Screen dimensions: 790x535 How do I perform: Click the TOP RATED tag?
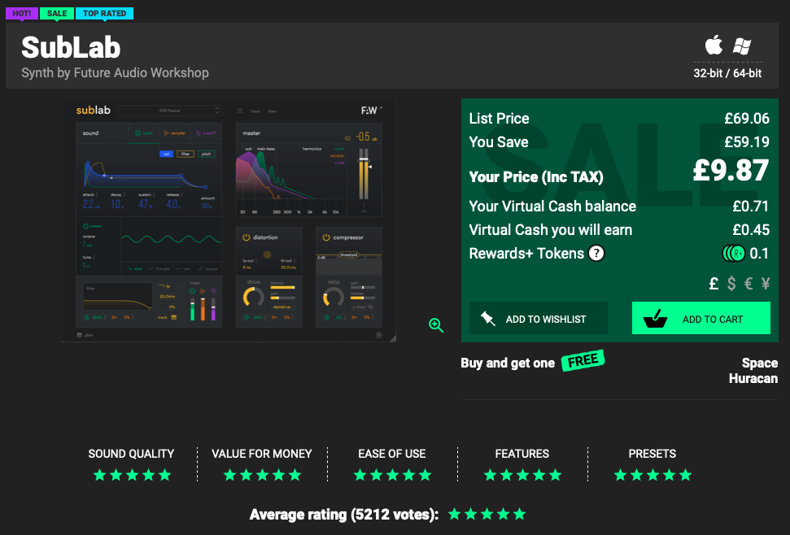104,14
